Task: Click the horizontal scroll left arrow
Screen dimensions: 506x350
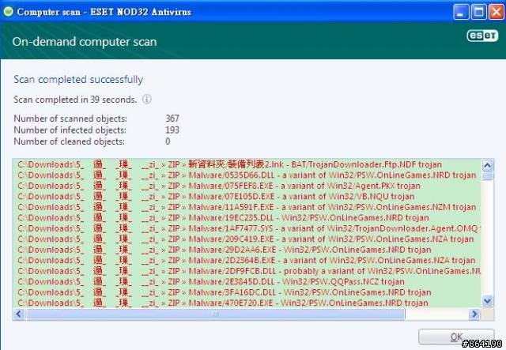Action: coord(19,314)
